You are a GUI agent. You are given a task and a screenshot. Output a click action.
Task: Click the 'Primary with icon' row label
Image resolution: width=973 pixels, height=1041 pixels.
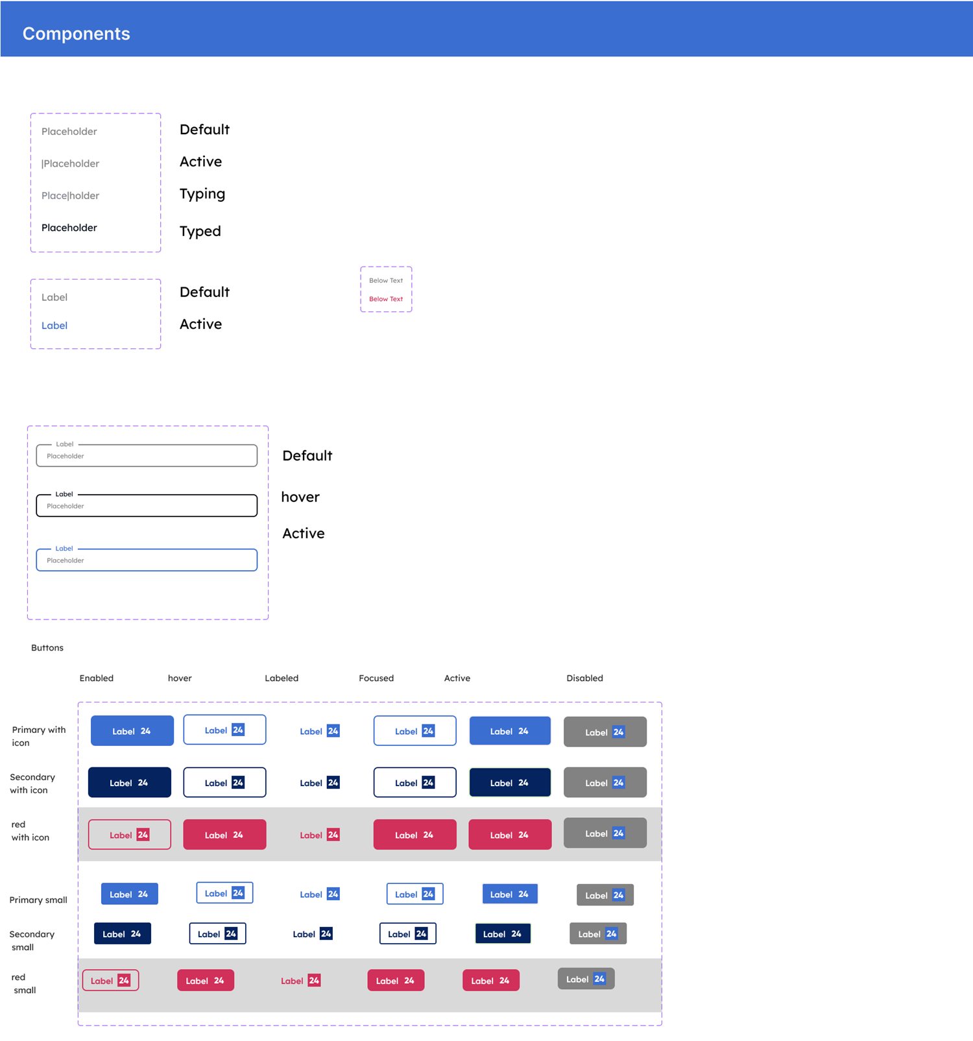tap(39, 736)
